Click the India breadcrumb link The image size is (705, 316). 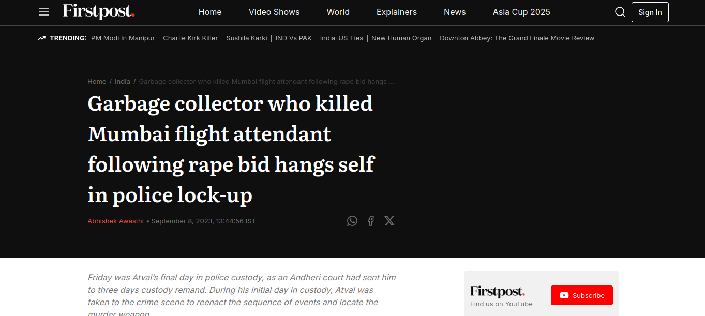point(123,82)
